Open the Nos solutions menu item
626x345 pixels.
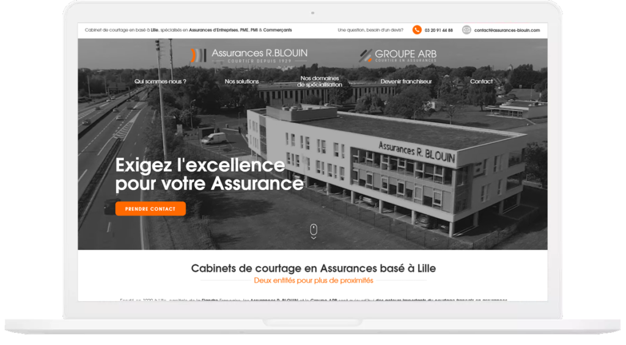[x=241, y=81]
